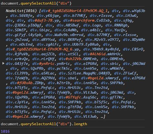153x134 pixels.
Task: Select the div.logo element
Action: coord(92,25)
